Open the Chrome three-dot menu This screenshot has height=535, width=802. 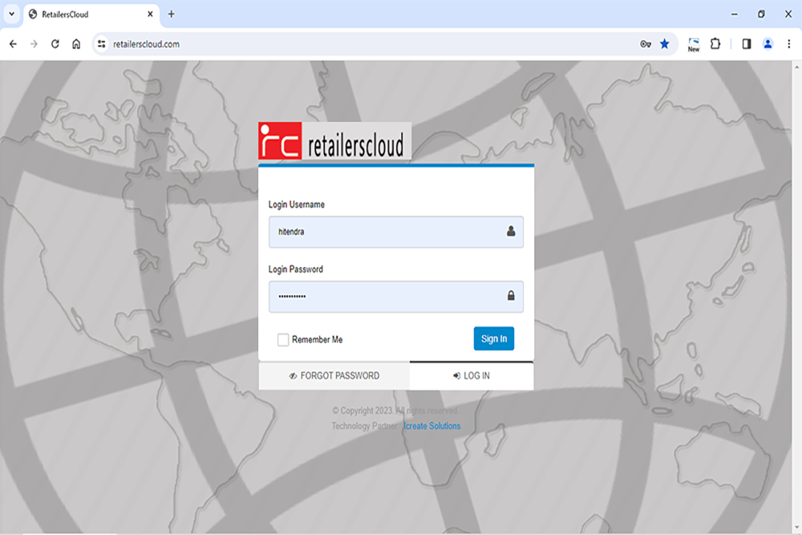788,44
